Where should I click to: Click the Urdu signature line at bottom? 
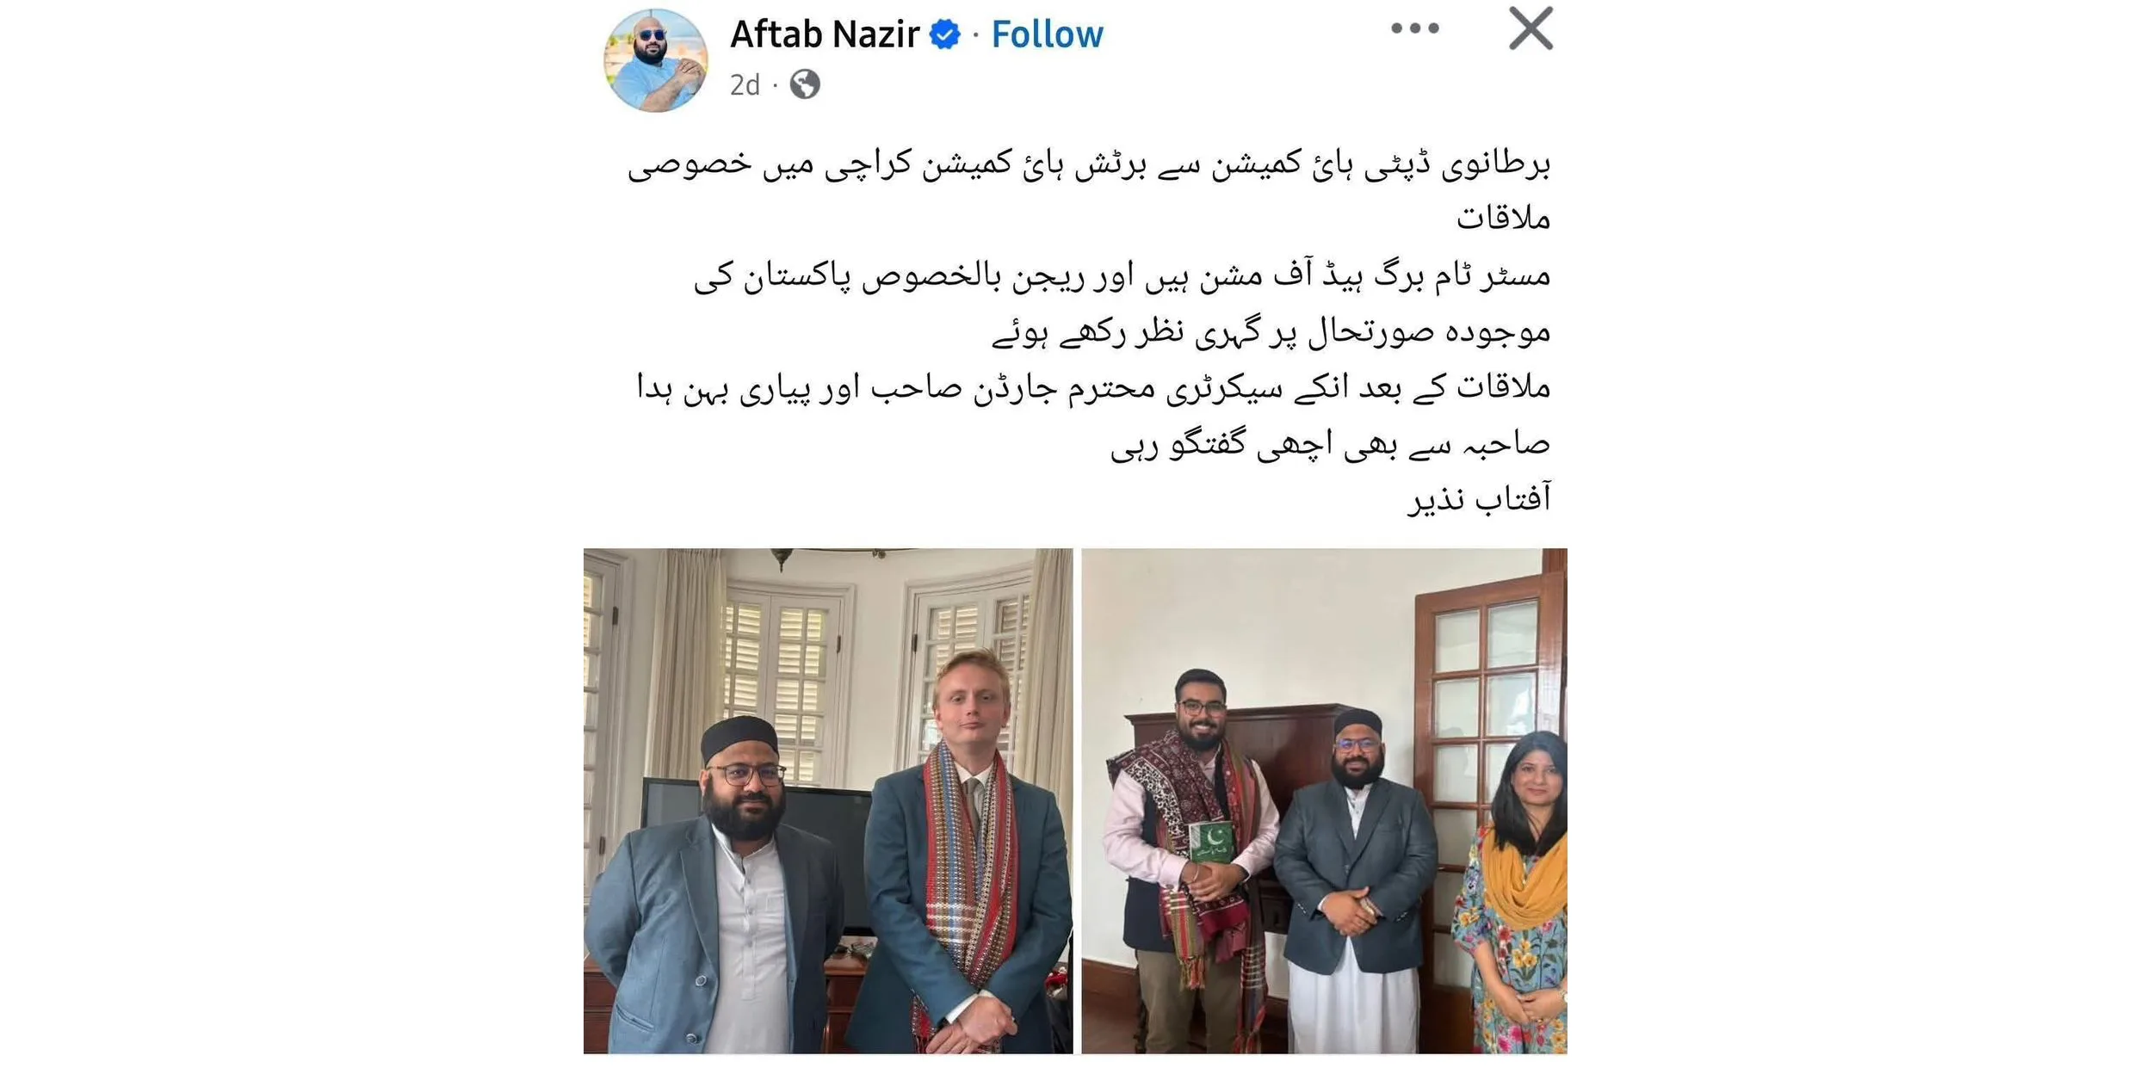[1479, 499]
